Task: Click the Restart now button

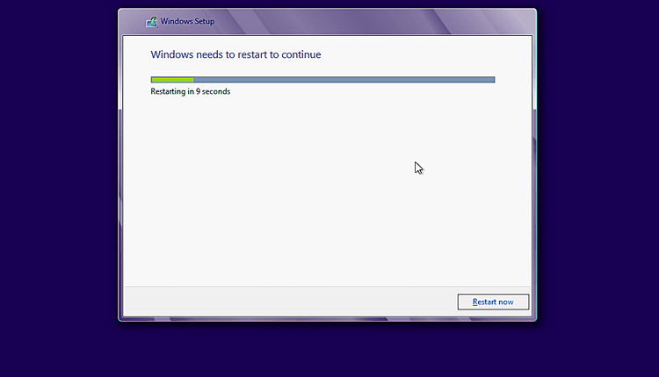Action: (493, 302)
